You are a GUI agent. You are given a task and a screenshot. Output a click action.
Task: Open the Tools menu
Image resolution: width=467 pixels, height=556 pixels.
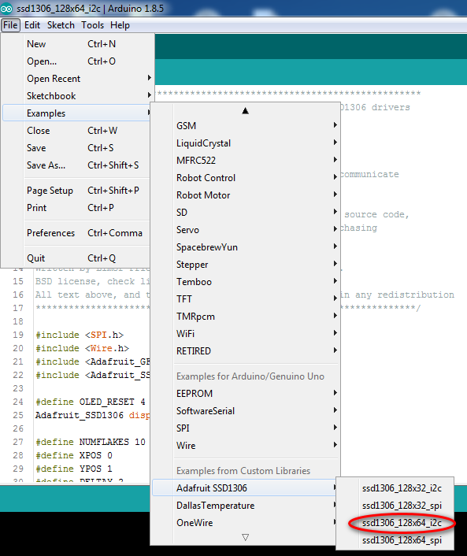[92, 25]
